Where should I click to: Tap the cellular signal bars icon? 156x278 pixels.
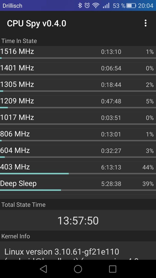[106, 6]
